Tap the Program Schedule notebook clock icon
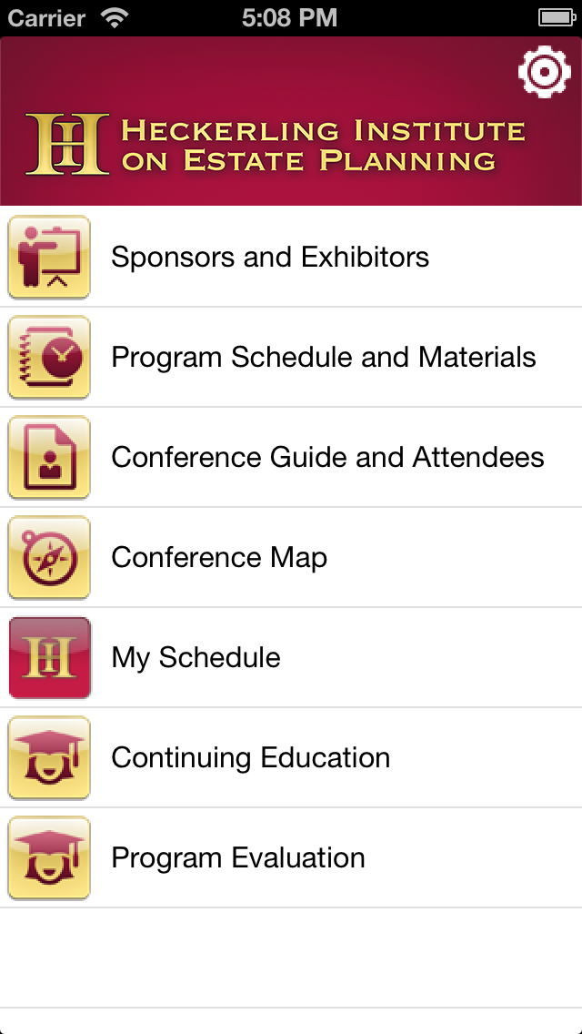The width and height of the screenshot is (582, 1034). pos(49,357)
